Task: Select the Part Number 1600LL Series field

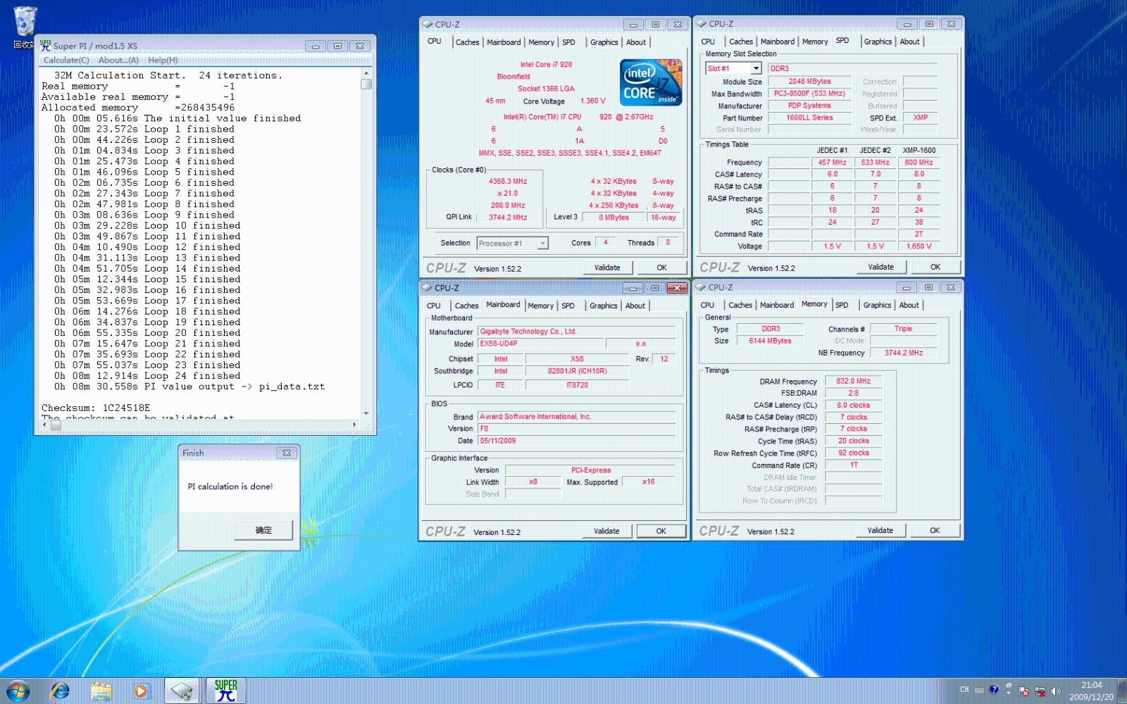Action: [x=809, y=118]
